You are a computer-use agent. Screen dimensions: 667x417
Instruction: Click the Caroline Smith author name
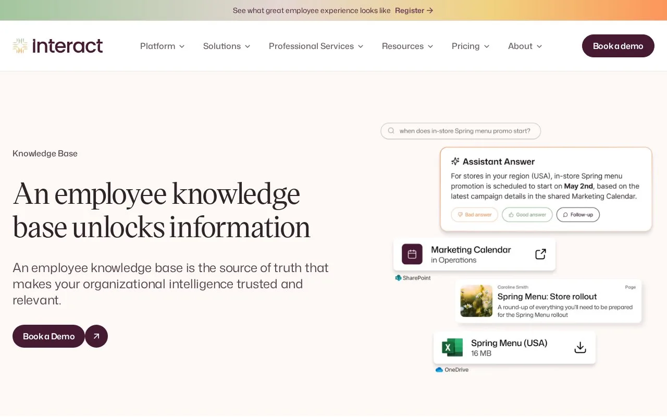pos(513,287)
